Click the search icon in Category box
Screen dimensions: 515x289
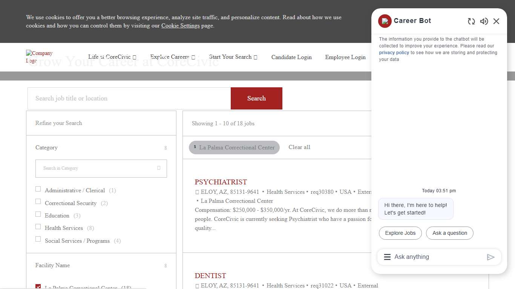click(159, 168)
